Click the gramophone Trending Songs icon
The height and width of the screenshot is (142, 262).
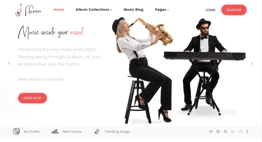click(97, 131)
